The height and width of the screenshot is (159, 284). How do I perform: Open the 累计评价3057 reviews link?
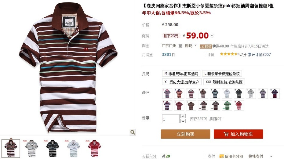click(x=259, y=55)
